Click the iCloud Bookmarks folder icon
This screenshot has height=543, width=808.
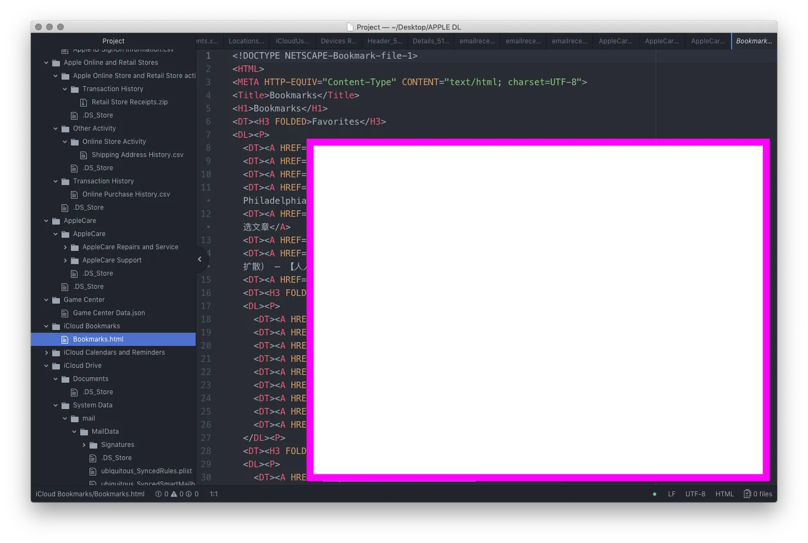tap(56, 326)
